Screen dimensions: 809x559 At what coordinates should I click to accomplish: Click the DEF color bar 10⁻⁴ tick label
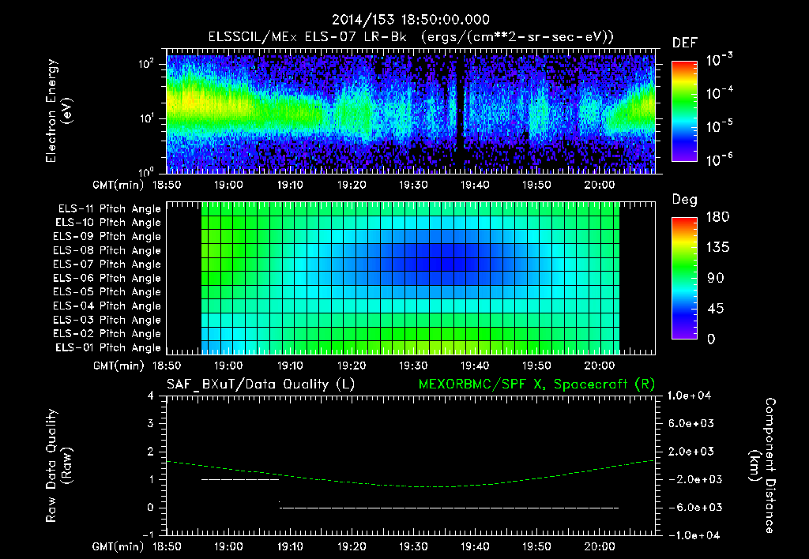(x=719, y=93)
